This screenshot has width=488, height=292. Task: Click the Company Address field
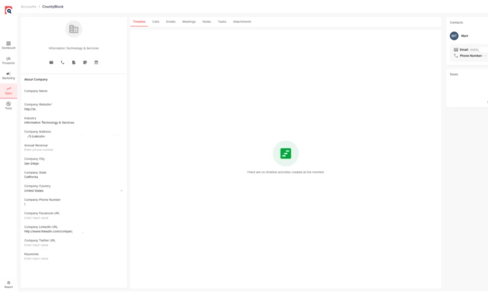point(74,134)
